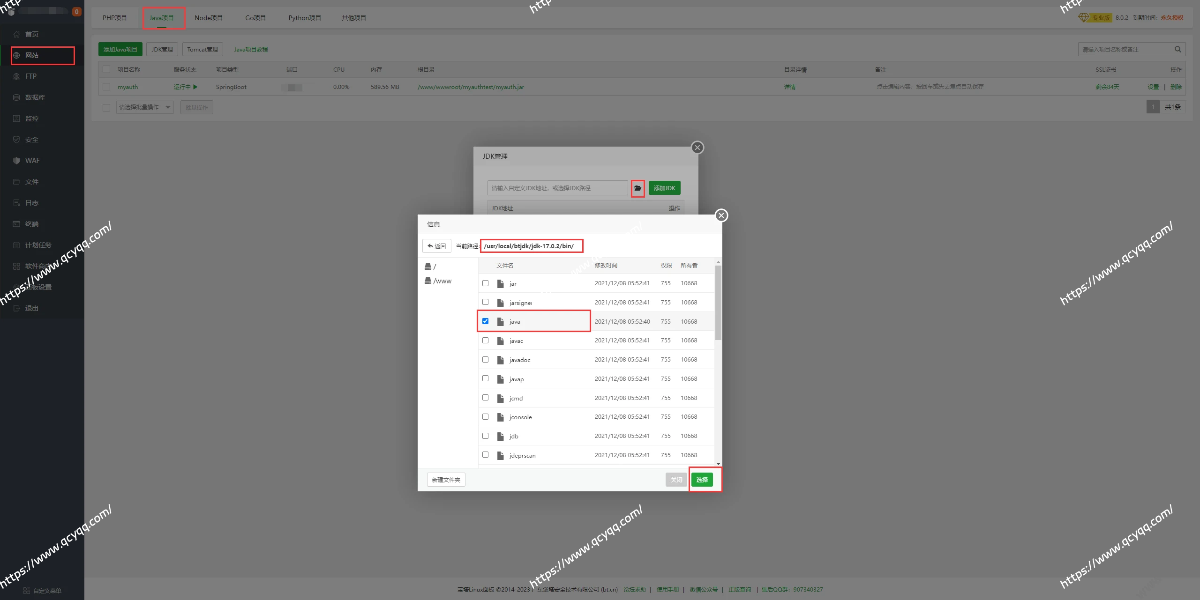Click the current path input field
This screenshot has height=600, width=1200.
click(531, 246)
